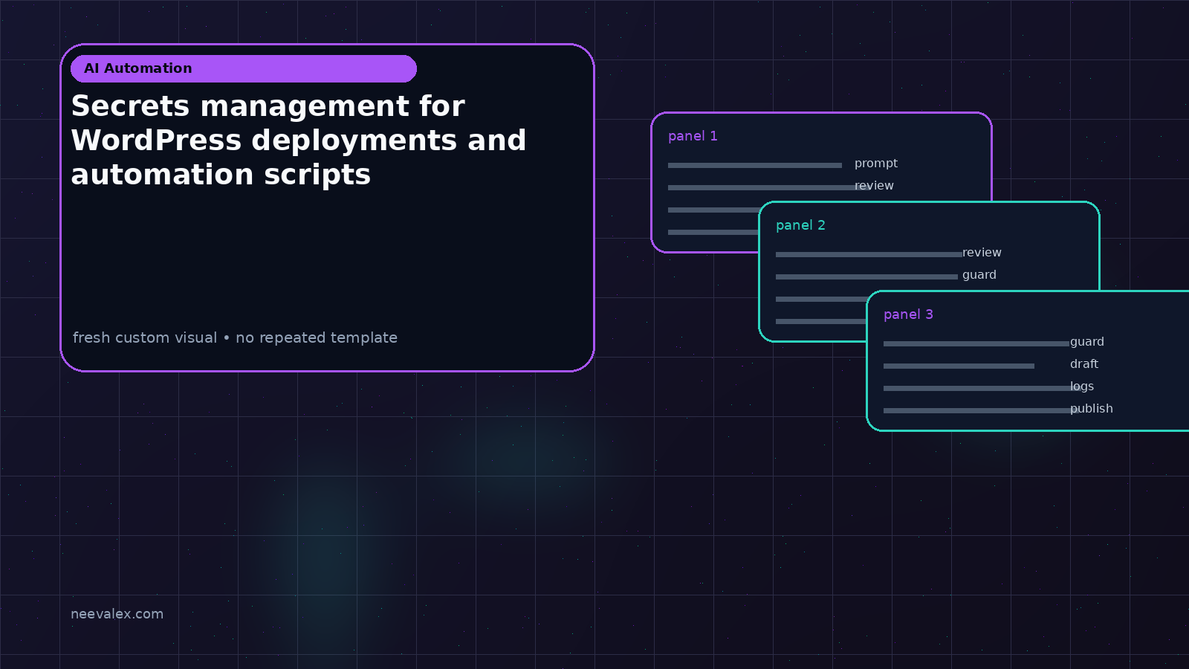1189x669 pixels.
Task: Click the "review" label in panel 2
Action: point(982,253)
